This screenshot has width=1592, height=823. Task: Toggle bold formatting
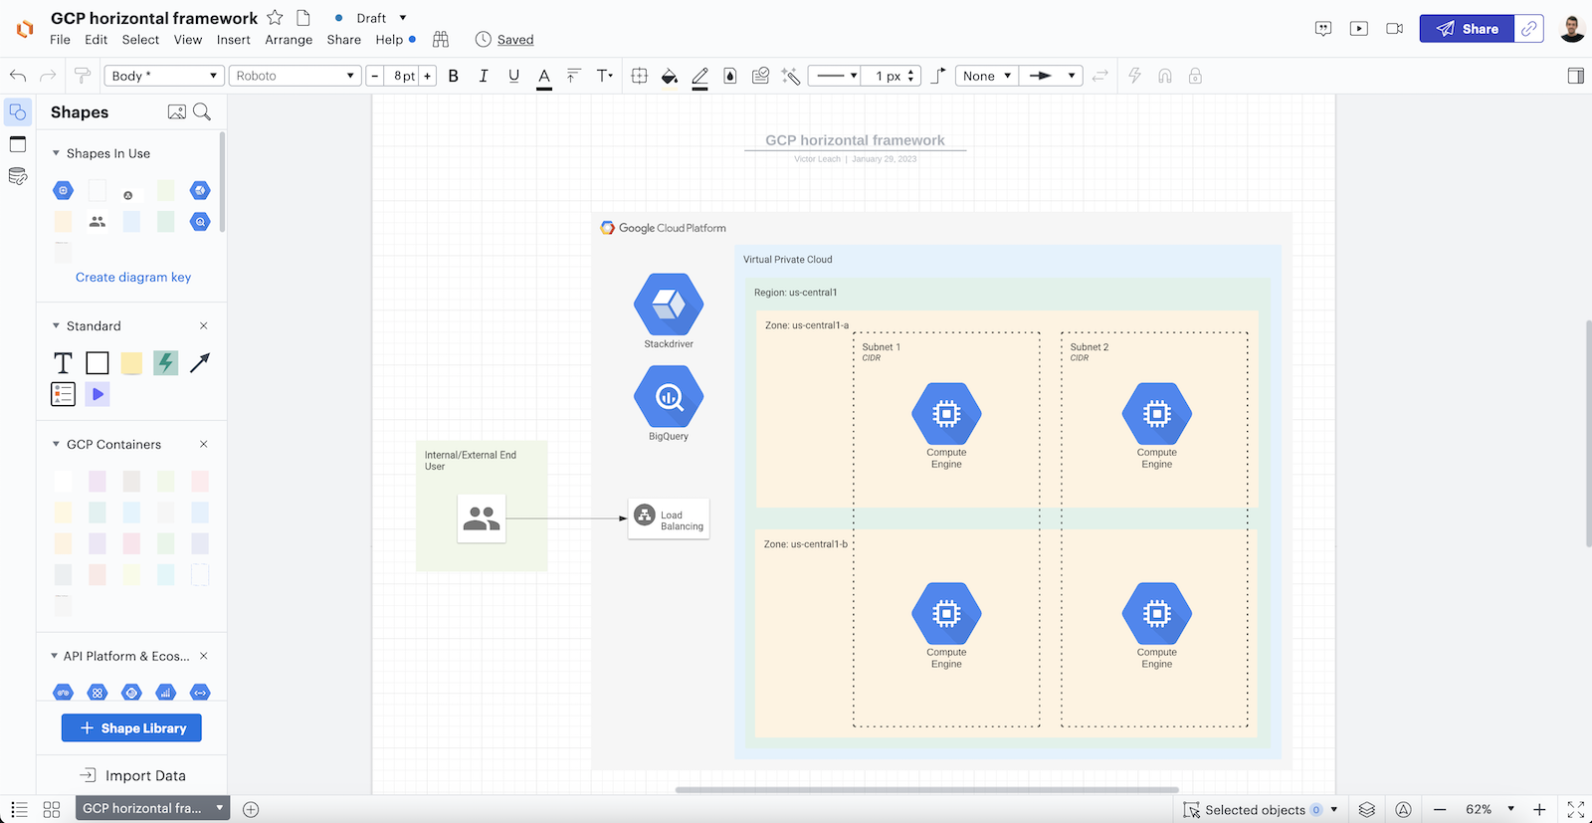click(454, 76)
